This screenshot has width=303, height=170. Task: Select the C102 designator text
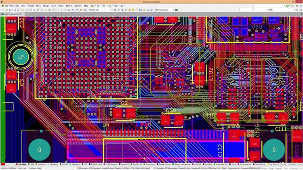coord(211,74)
